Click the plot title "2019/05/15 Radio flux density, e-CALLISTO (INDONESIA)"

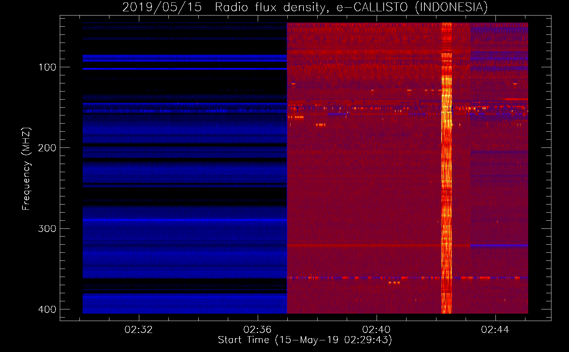(x=305, y=7)
